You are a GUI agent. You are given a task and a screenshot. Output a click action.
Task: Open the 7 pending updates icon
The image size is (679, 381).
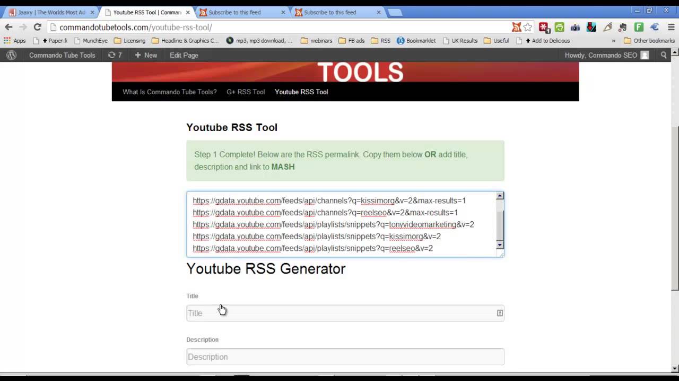click(115, 55)
